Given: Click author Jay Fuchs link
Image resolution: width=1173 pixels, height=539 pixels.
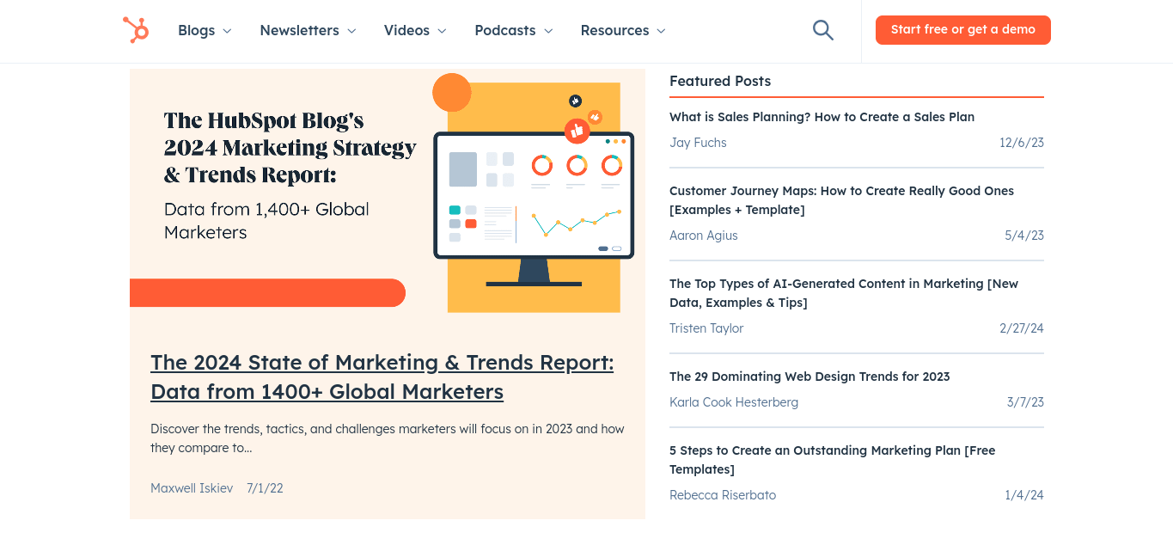Looking at the screenshot, I should [x=698, y=142].
